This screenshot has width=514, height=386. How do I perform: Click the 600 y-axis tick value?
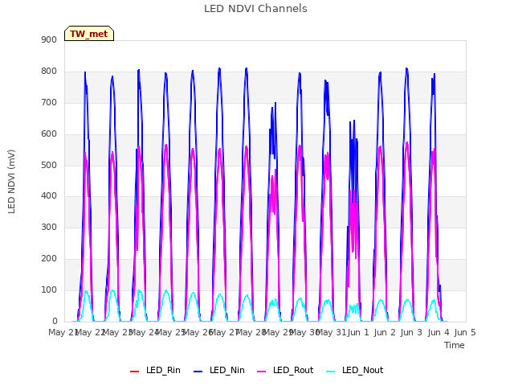[49, 134]
